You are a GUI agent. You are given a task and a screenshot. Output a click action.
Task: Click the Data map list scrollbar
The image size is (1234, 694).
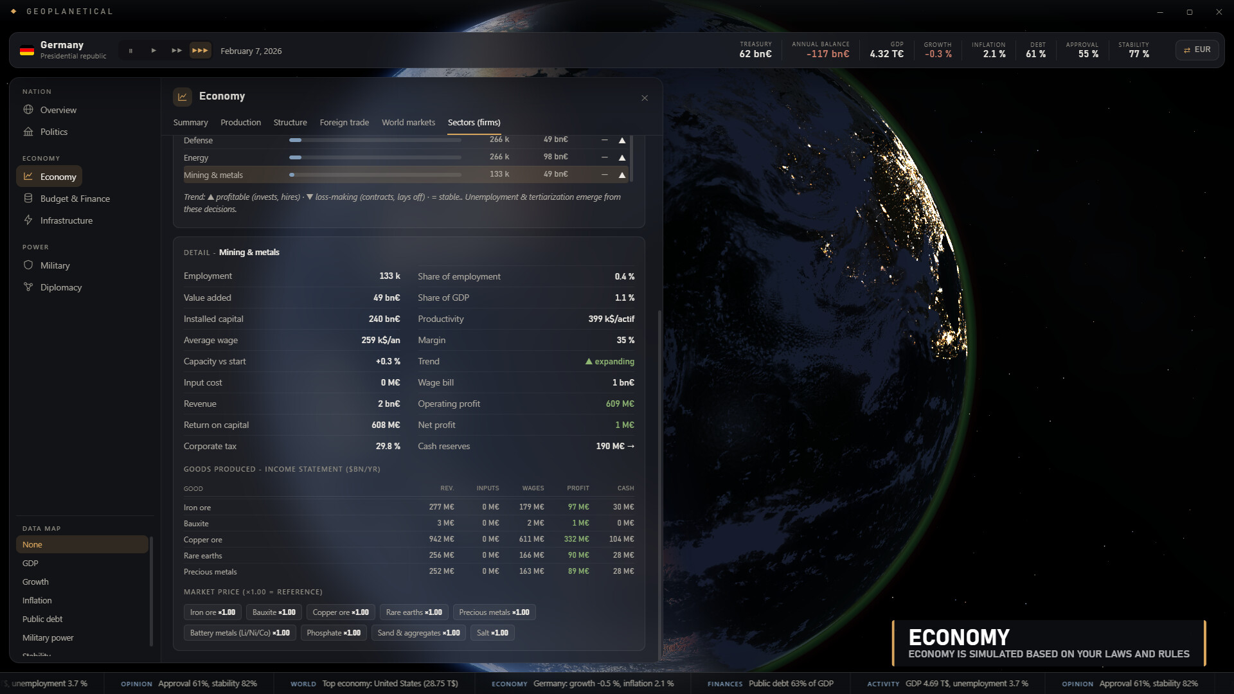[151, 591]
